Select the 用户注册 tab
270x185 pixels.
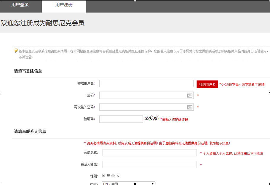(64, 5)
